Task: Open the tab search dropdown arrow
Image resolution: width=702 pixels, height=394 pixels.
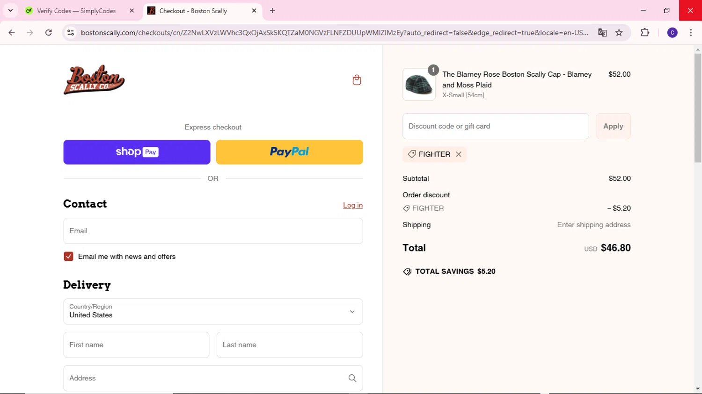Action: tap(10, 10)
